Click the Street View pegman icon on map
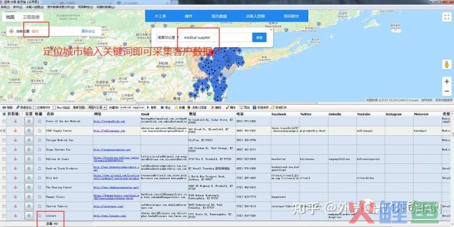This screenshot has height=227, width=454. pyautogui.click(x=446, y=65)
